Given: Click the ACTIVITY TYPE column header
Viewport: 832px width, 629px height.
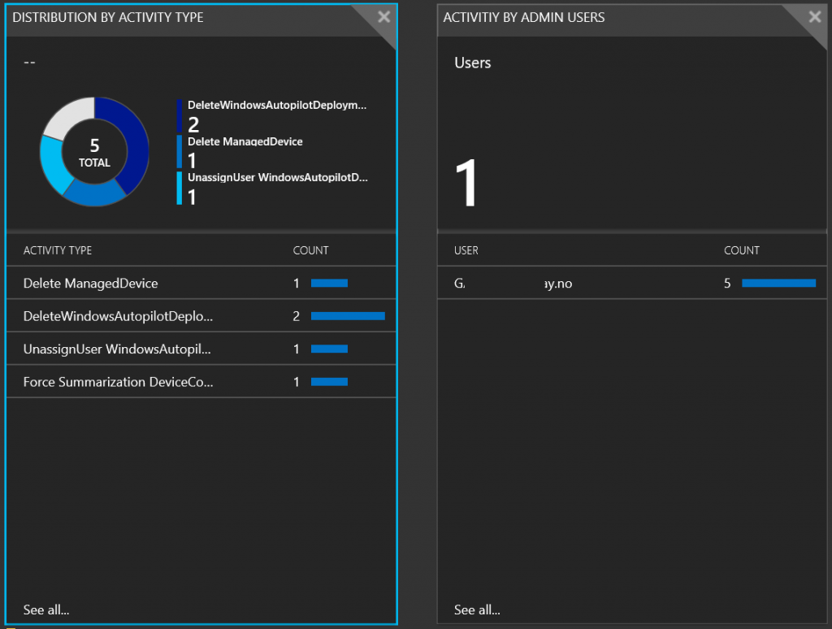Looking at the screenshot, I should click(57, 250).
